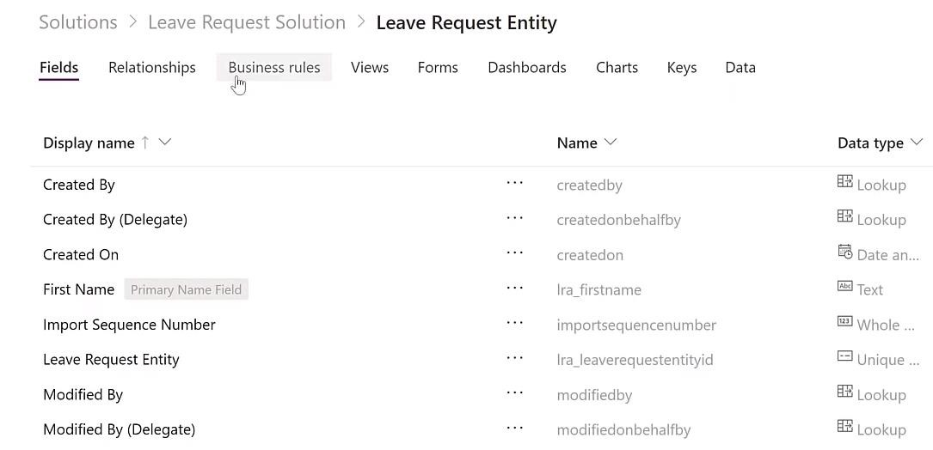Click Unique Identifier icon for lra_leaverequestentityid

(x=844, y=356)
